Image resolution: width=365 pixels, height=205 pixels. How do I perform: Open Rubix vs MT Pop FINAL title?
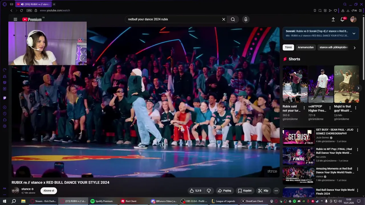[334, 151]
